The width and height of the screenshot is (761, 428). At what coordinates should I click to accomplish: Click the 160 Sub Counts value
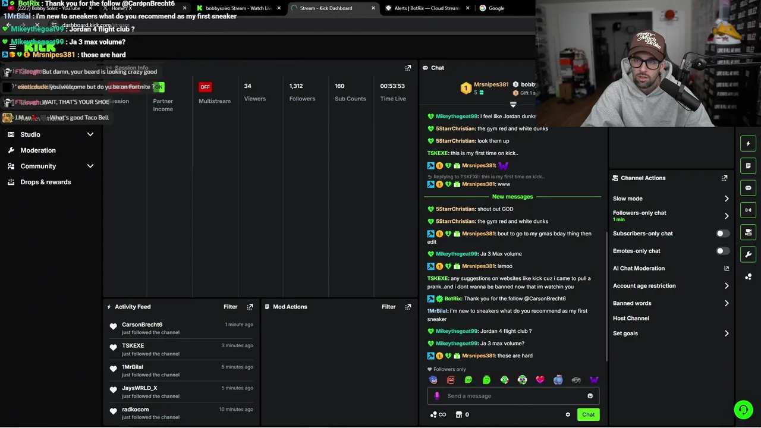[339, 86]
